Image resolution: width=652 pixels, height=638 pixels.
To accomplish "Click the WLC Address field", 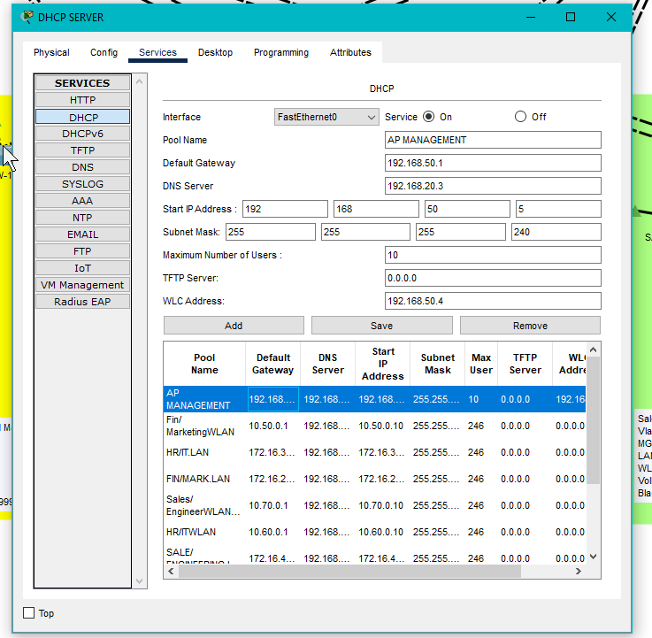I will 493,301.
